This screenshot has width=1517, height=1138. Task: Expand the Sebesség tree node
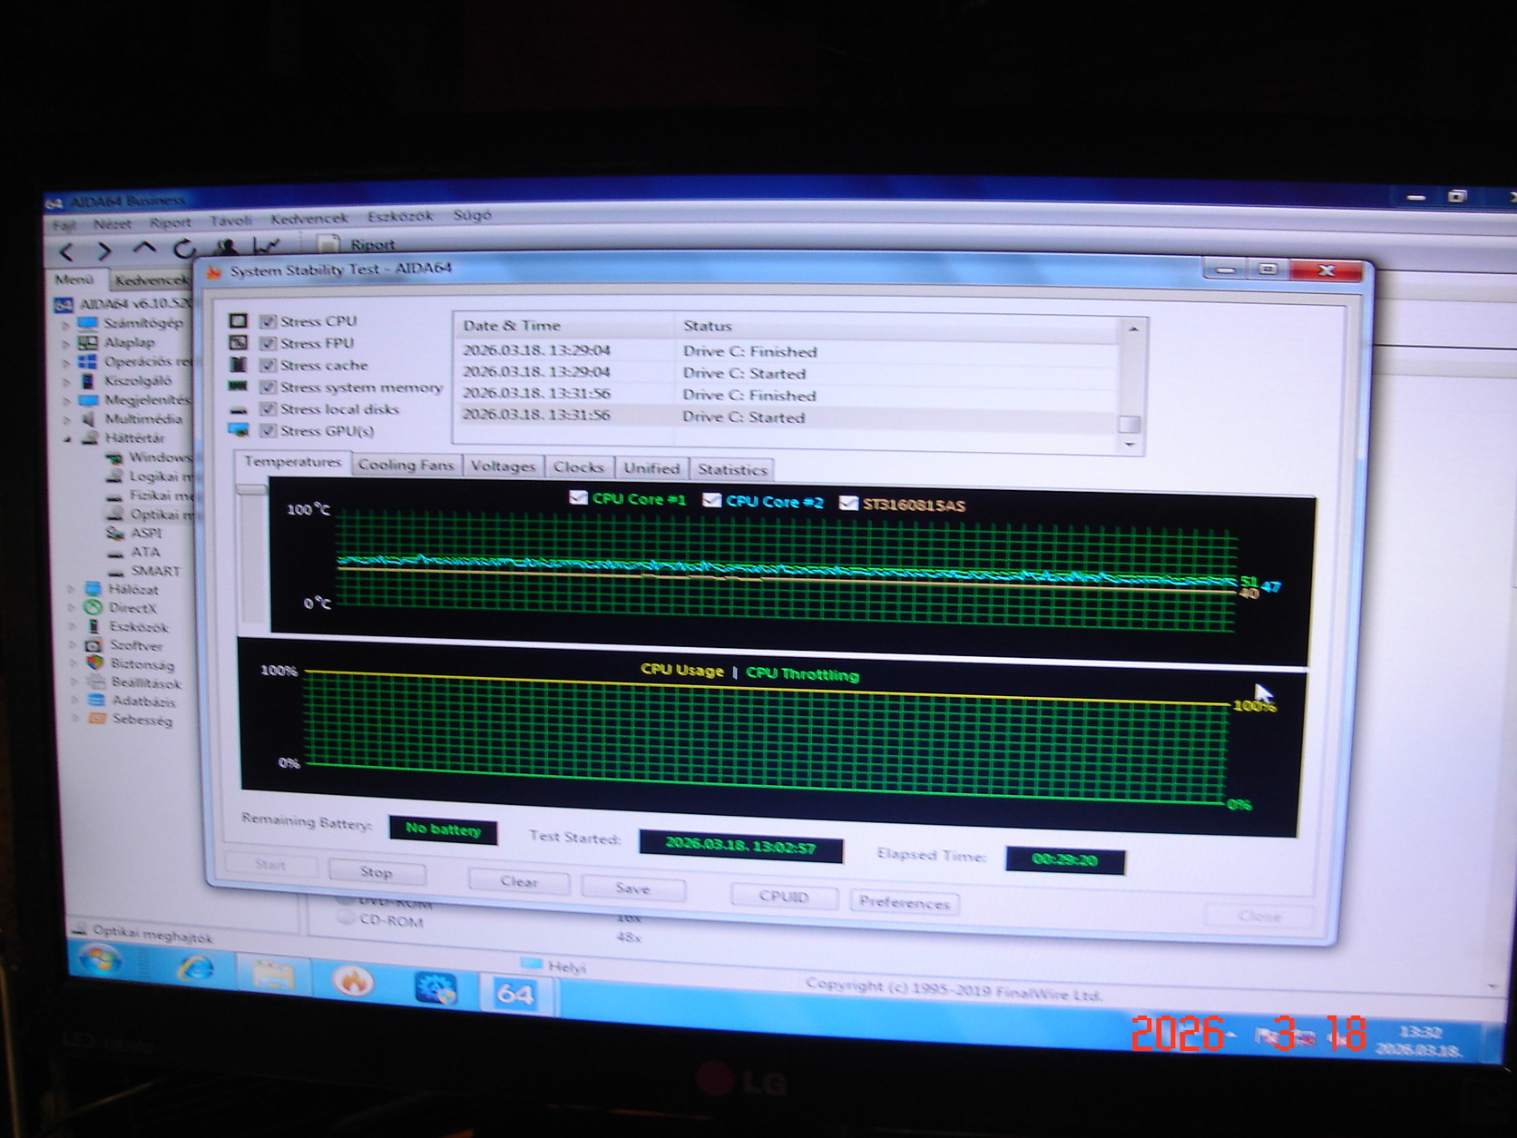click(73, 719)
